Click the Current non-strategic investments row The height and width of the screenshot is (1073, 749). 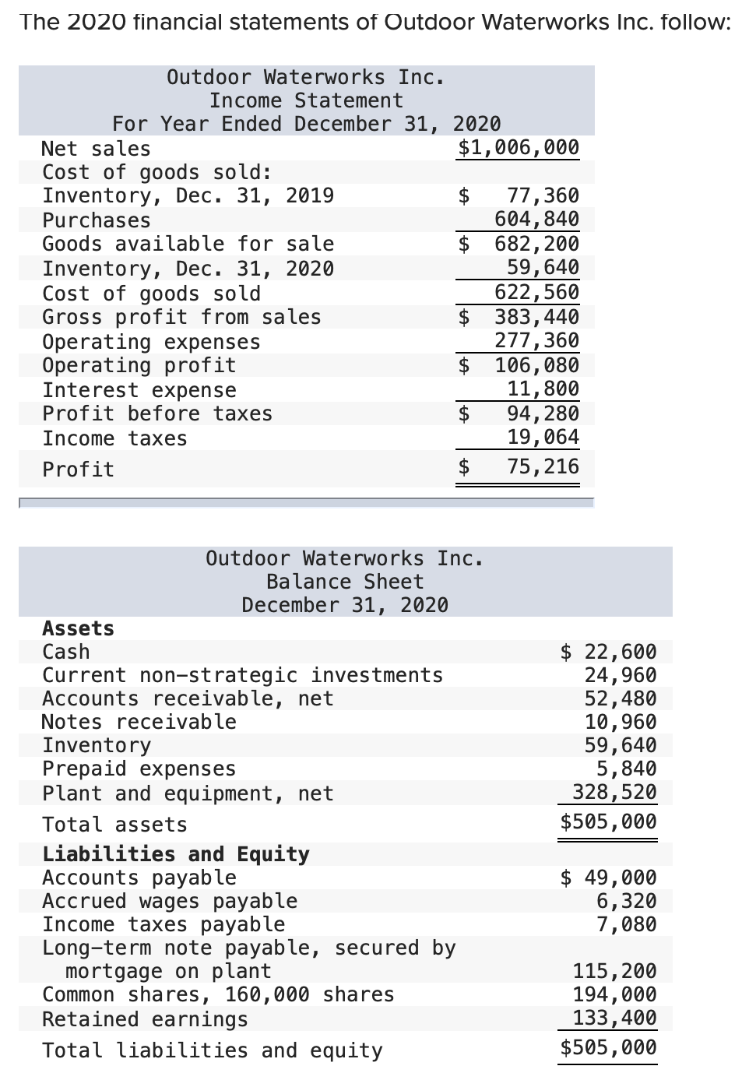point(241,675)
